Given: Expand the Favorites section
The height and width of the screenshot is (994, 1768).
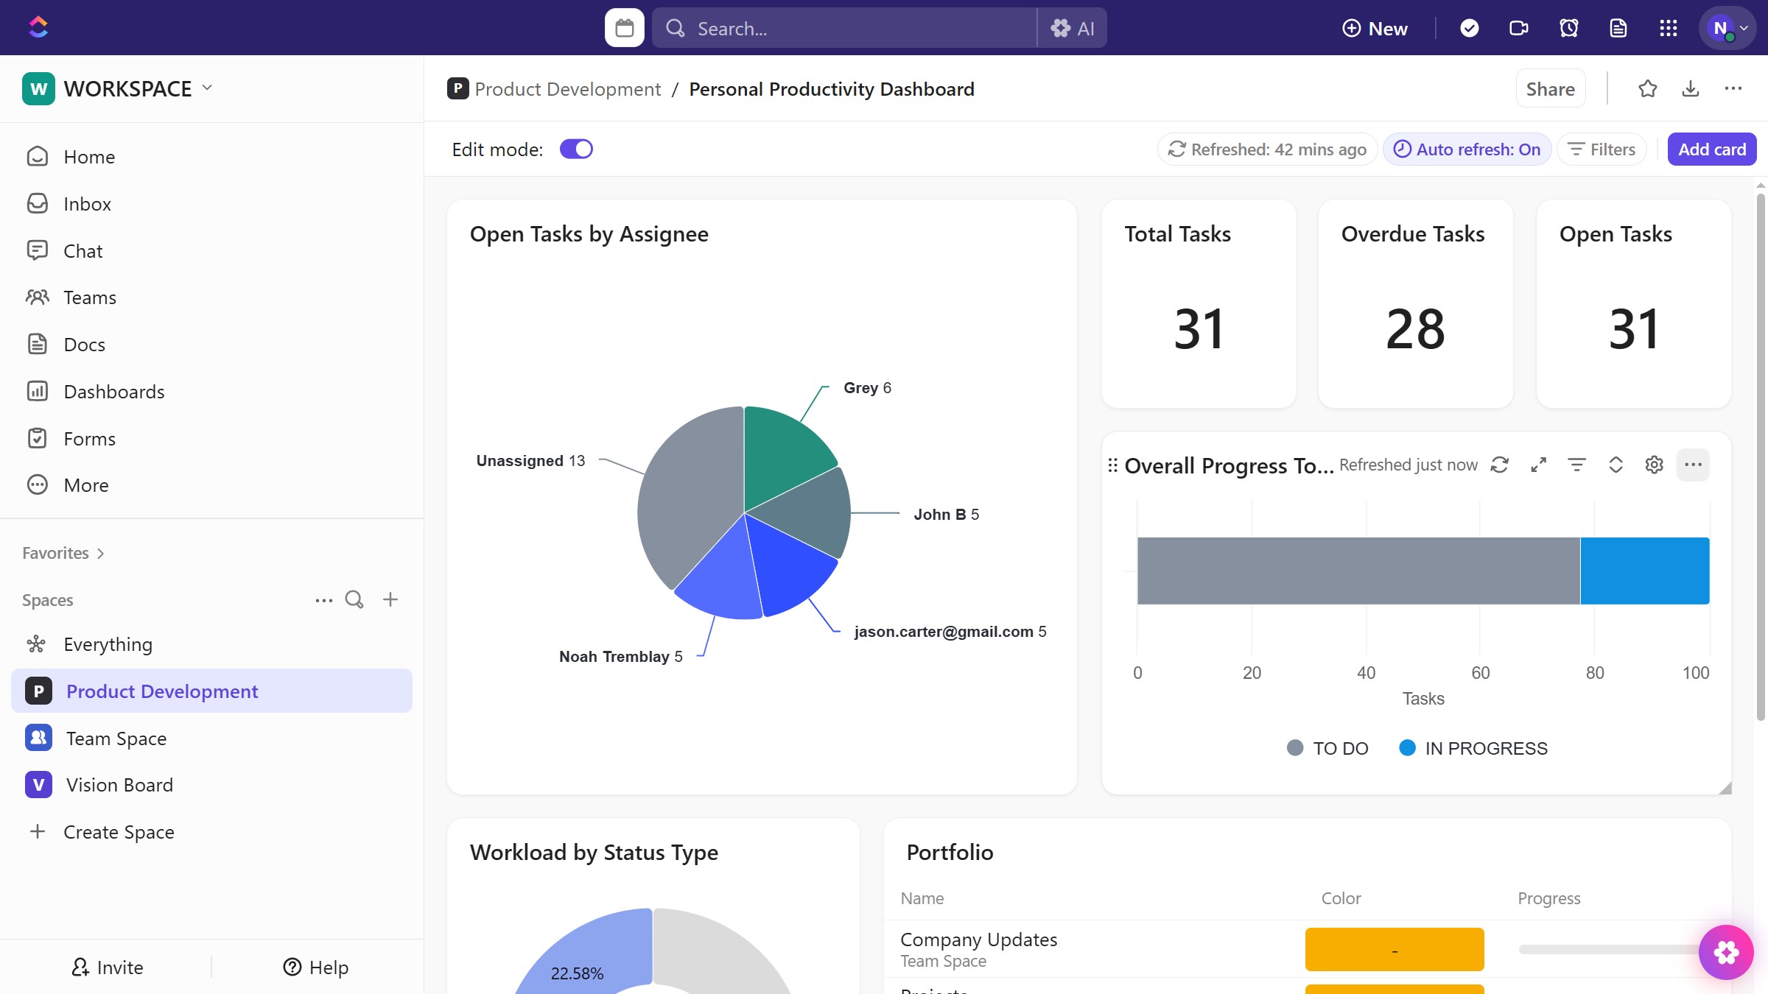Looking at the screenshot, I should pyautogui.click(x=63, y=553).
